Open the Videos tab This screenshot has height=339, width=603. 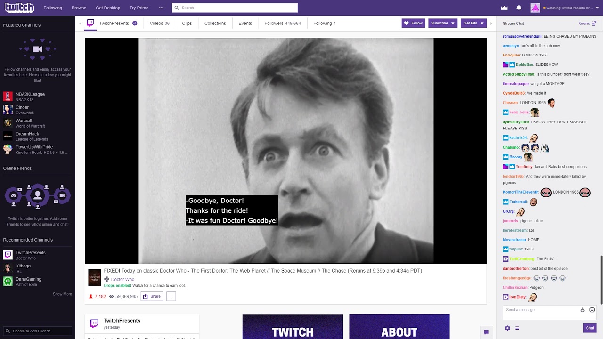tap(160, 23)
